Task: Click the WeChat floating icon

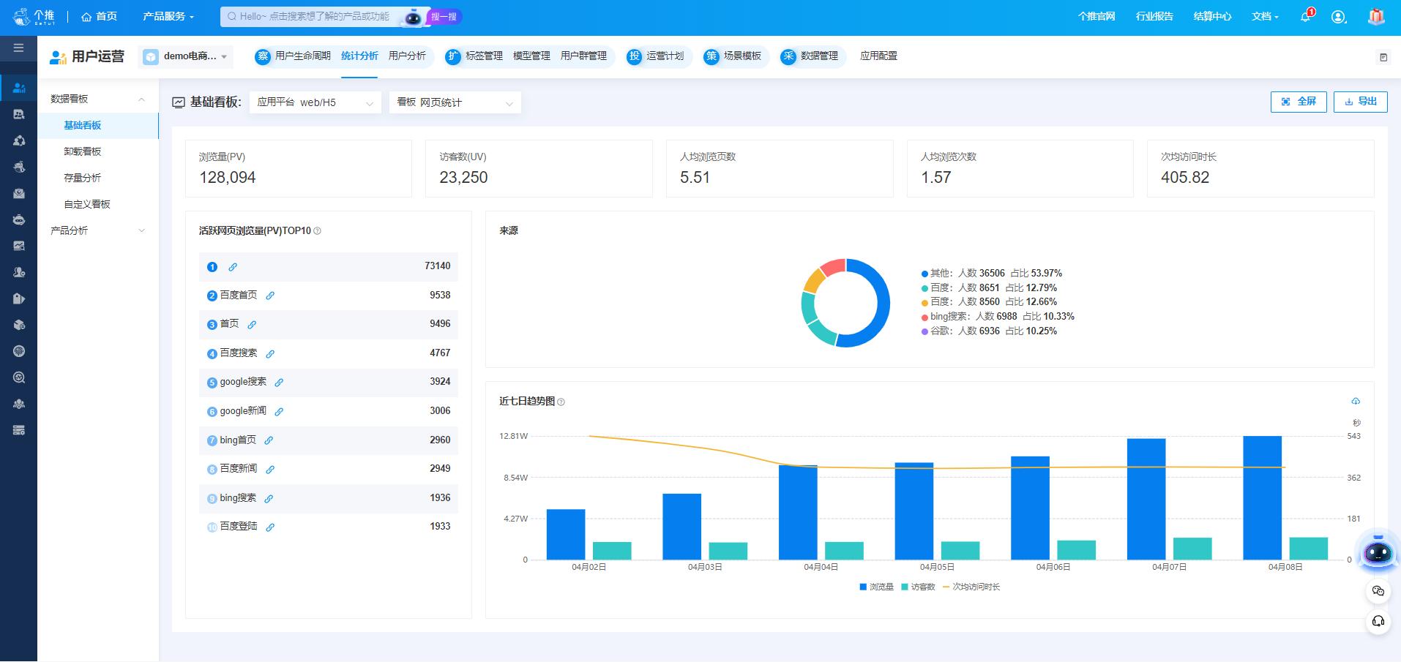Action: pos(1378,591)
